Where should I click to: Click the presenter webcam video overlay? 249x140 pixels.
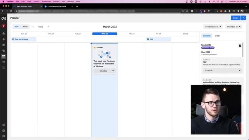click(216, 110)
